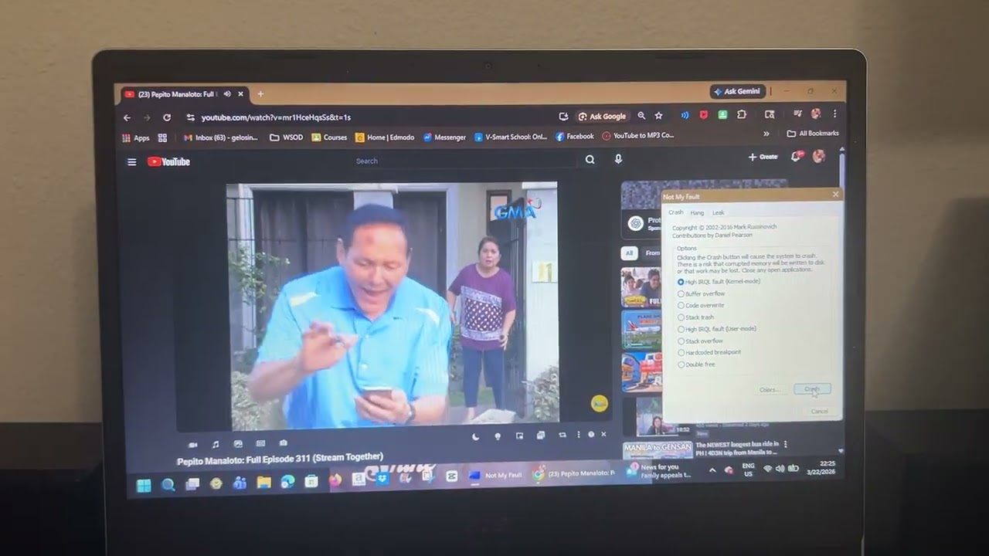Click Cancel in the Not My Fault dialog
Screen dimensions: 989x556
pos(819,411)
